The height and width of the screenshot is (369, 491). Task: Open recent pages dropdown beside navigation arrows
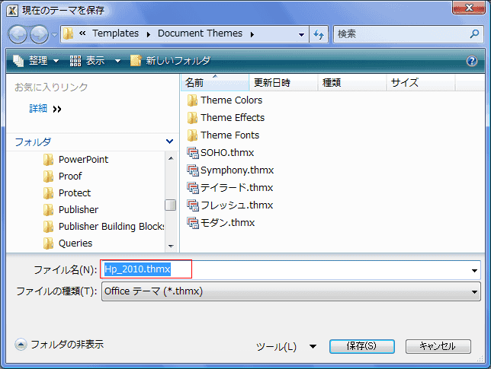pyautogui.click(x=54, y=35)
